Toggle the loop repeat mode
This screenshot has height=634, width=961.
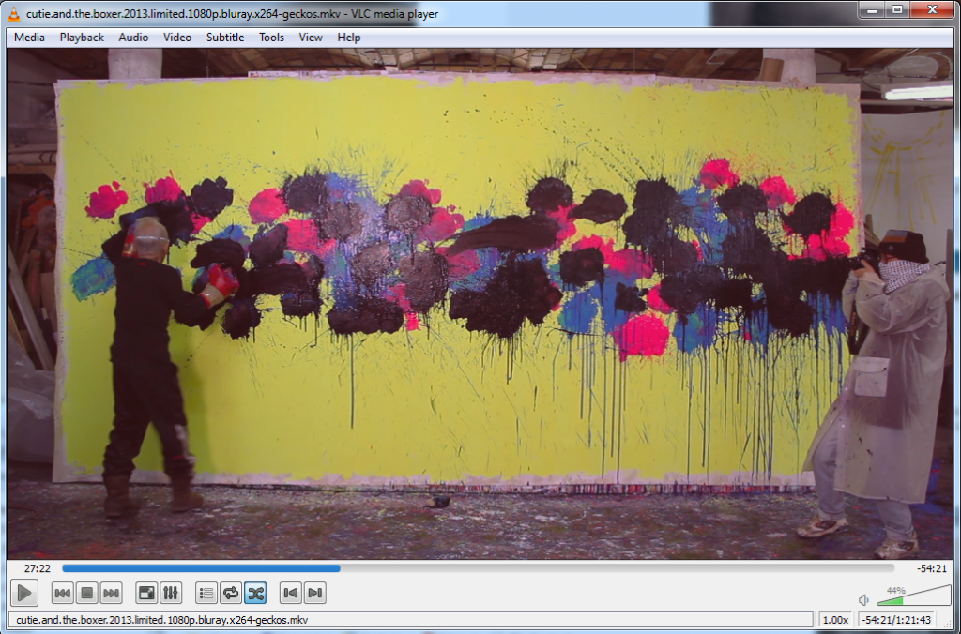pyautogui.click(x=231, y=593)
